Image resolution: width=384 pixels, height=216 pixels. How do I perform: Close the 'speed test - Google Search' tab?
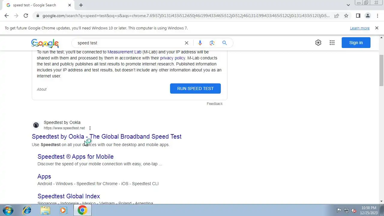tap(70, 5)
